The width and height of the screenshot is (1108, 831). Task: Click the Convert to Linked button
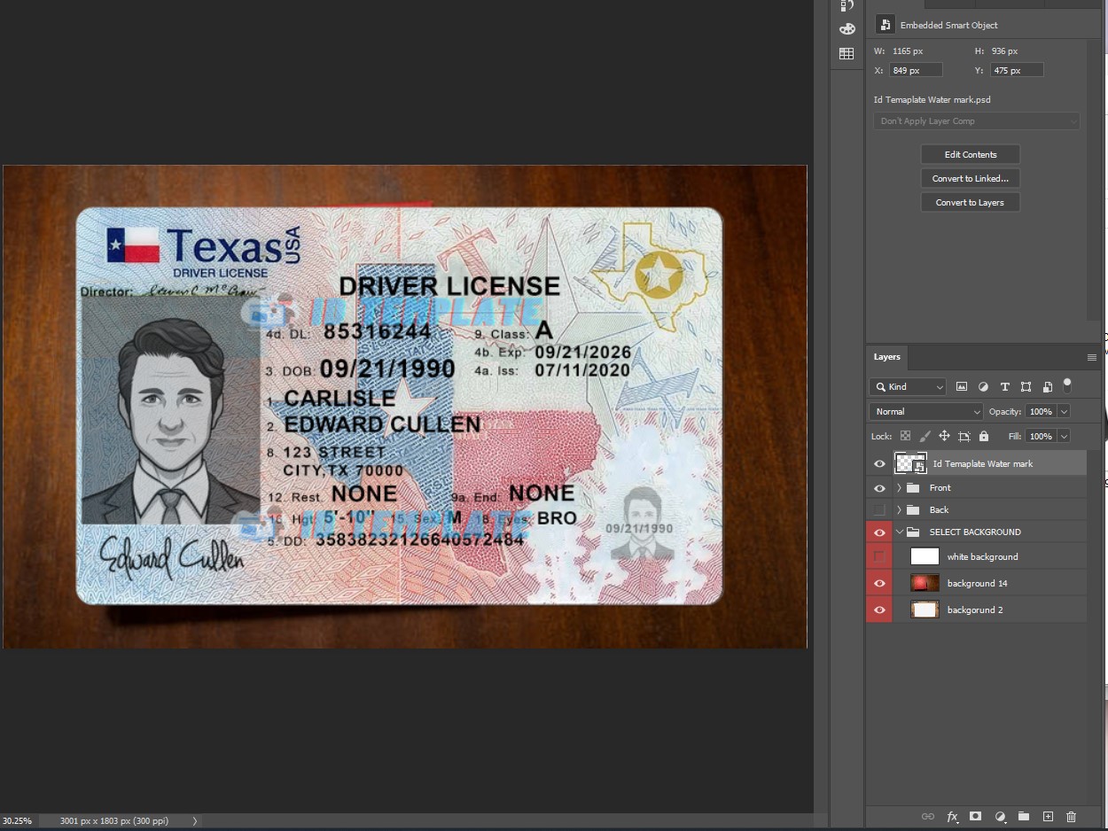click(971, 178)
